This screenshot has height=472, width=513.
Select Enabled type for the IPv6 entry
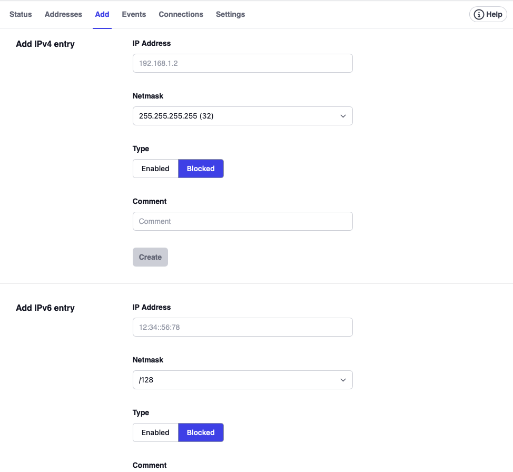pos(155,432)
